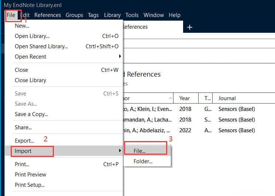Open the Library menu
The image size is (275, 196).
pyautogui.click(x=113, y=15)
